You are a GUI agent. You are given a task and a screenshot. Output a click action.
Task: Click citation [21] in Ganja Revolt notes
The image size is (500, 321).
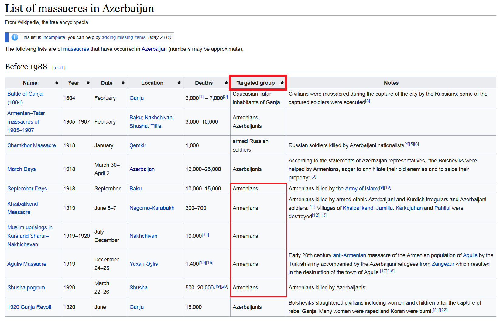(x=436, y=310)
